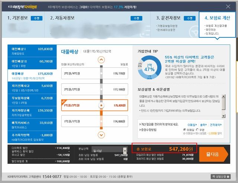The image size is (238, 183).
Task: Select 대인배상 II coverage item
Action: pyautogui.click(x=32, y=63)
